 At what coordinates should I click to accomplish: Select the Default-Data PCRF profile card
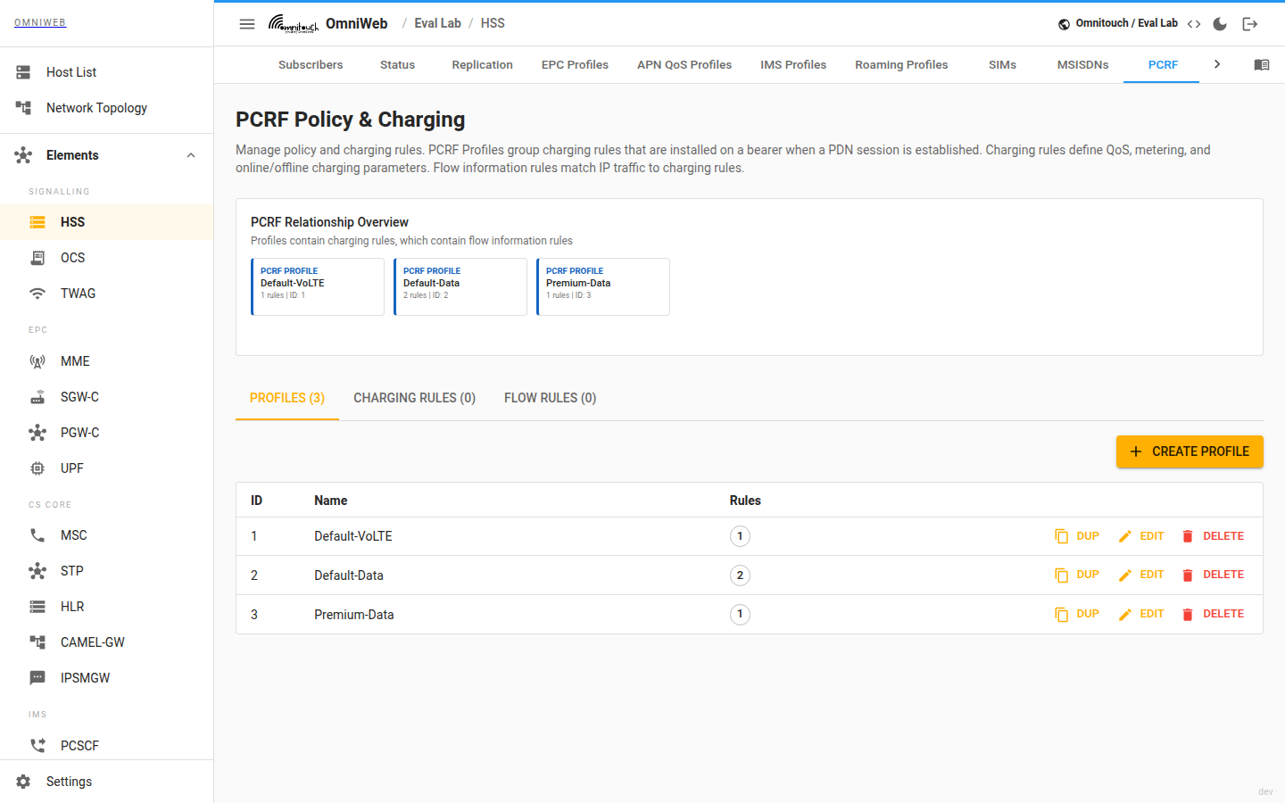[x=460, y=286]
